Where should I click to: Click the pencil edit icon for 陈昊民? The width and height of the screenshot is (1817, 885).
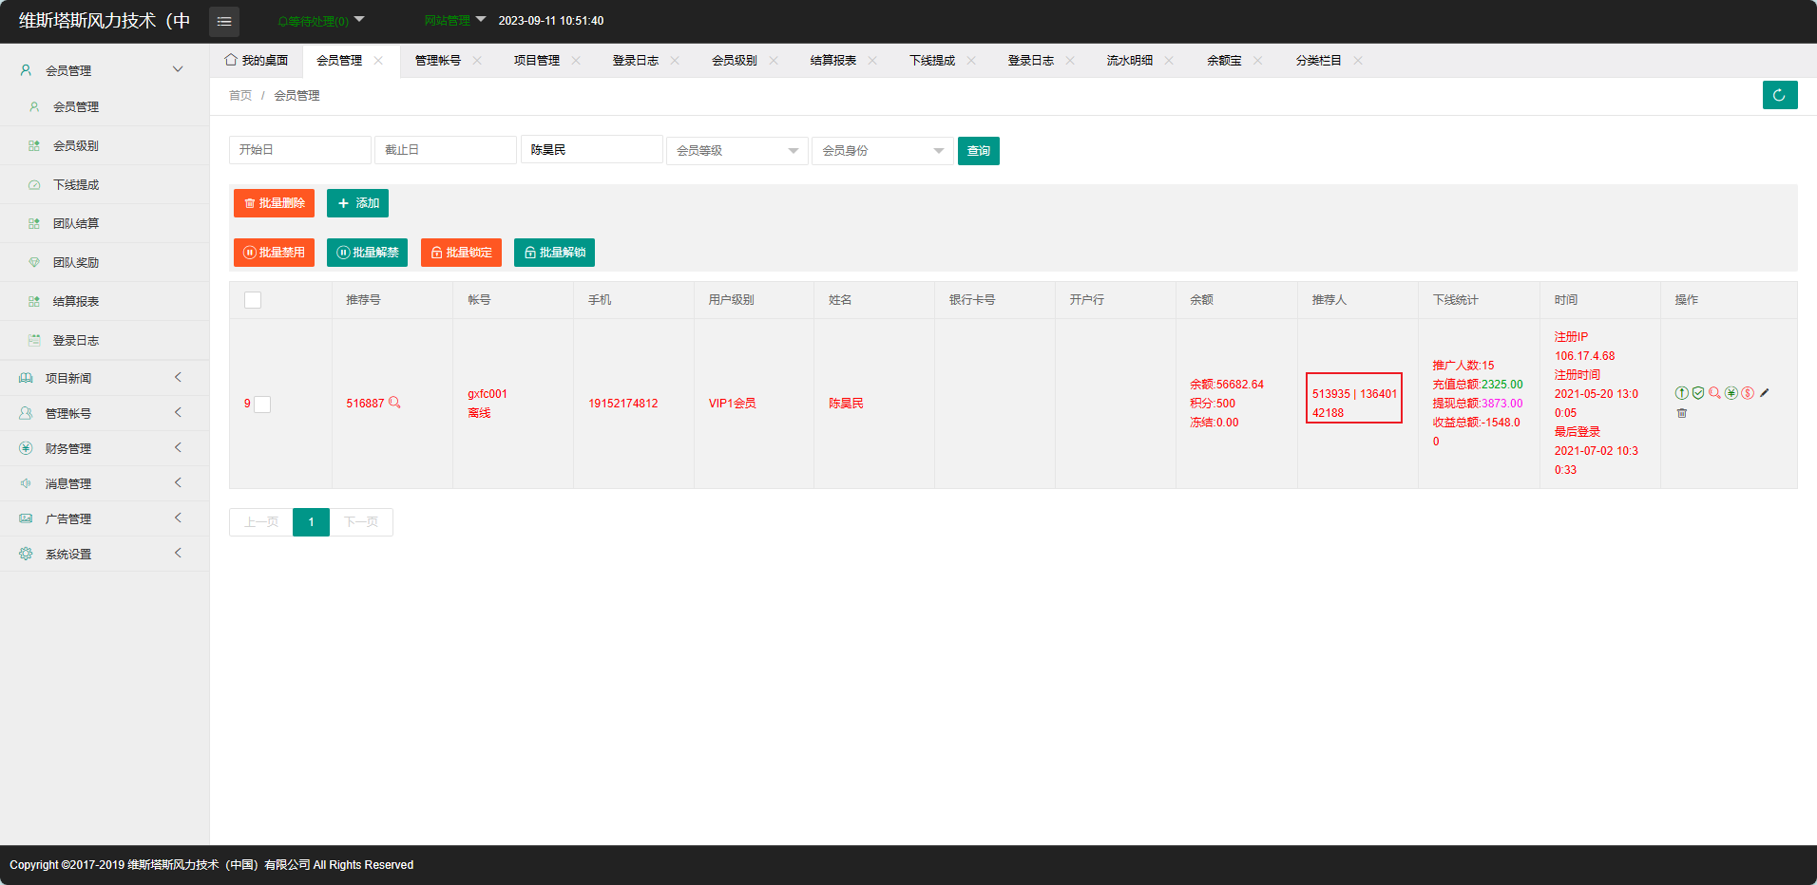[x=1765, y=393]
